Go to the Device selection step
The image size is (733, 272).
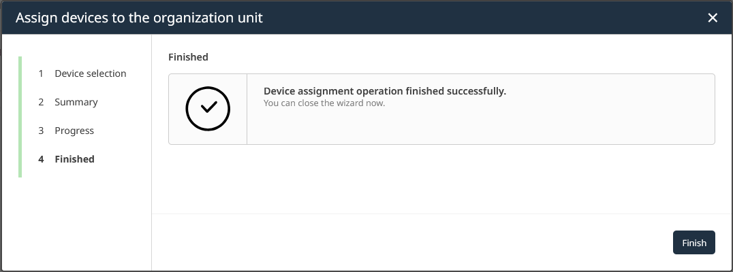[x=91, y=73]
